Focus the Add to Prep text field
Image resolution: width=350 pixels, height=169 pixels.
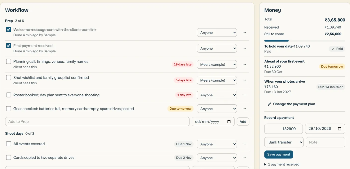(97, 122)
